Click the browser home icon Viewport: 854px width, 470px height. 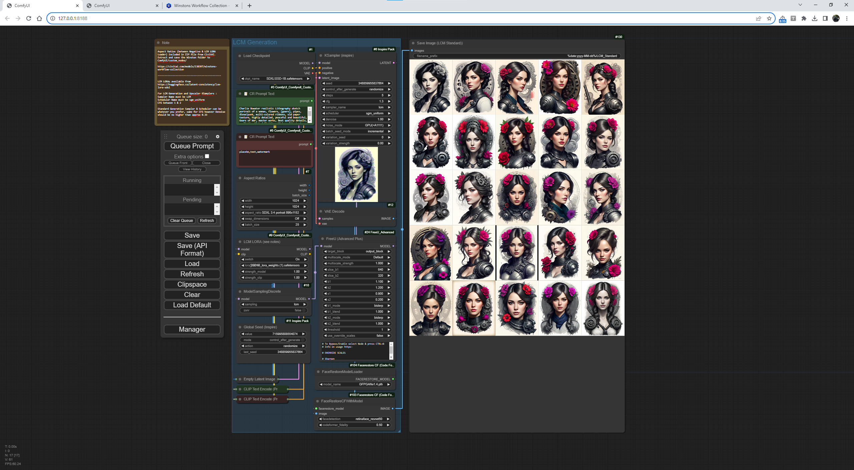tap(39, 18)
